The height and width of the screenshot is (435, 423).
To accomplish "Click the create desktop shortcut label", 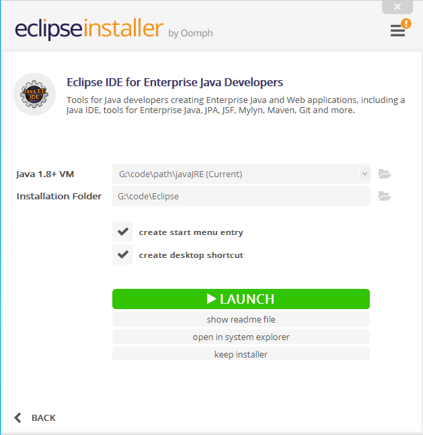I will tap(191, 255).
